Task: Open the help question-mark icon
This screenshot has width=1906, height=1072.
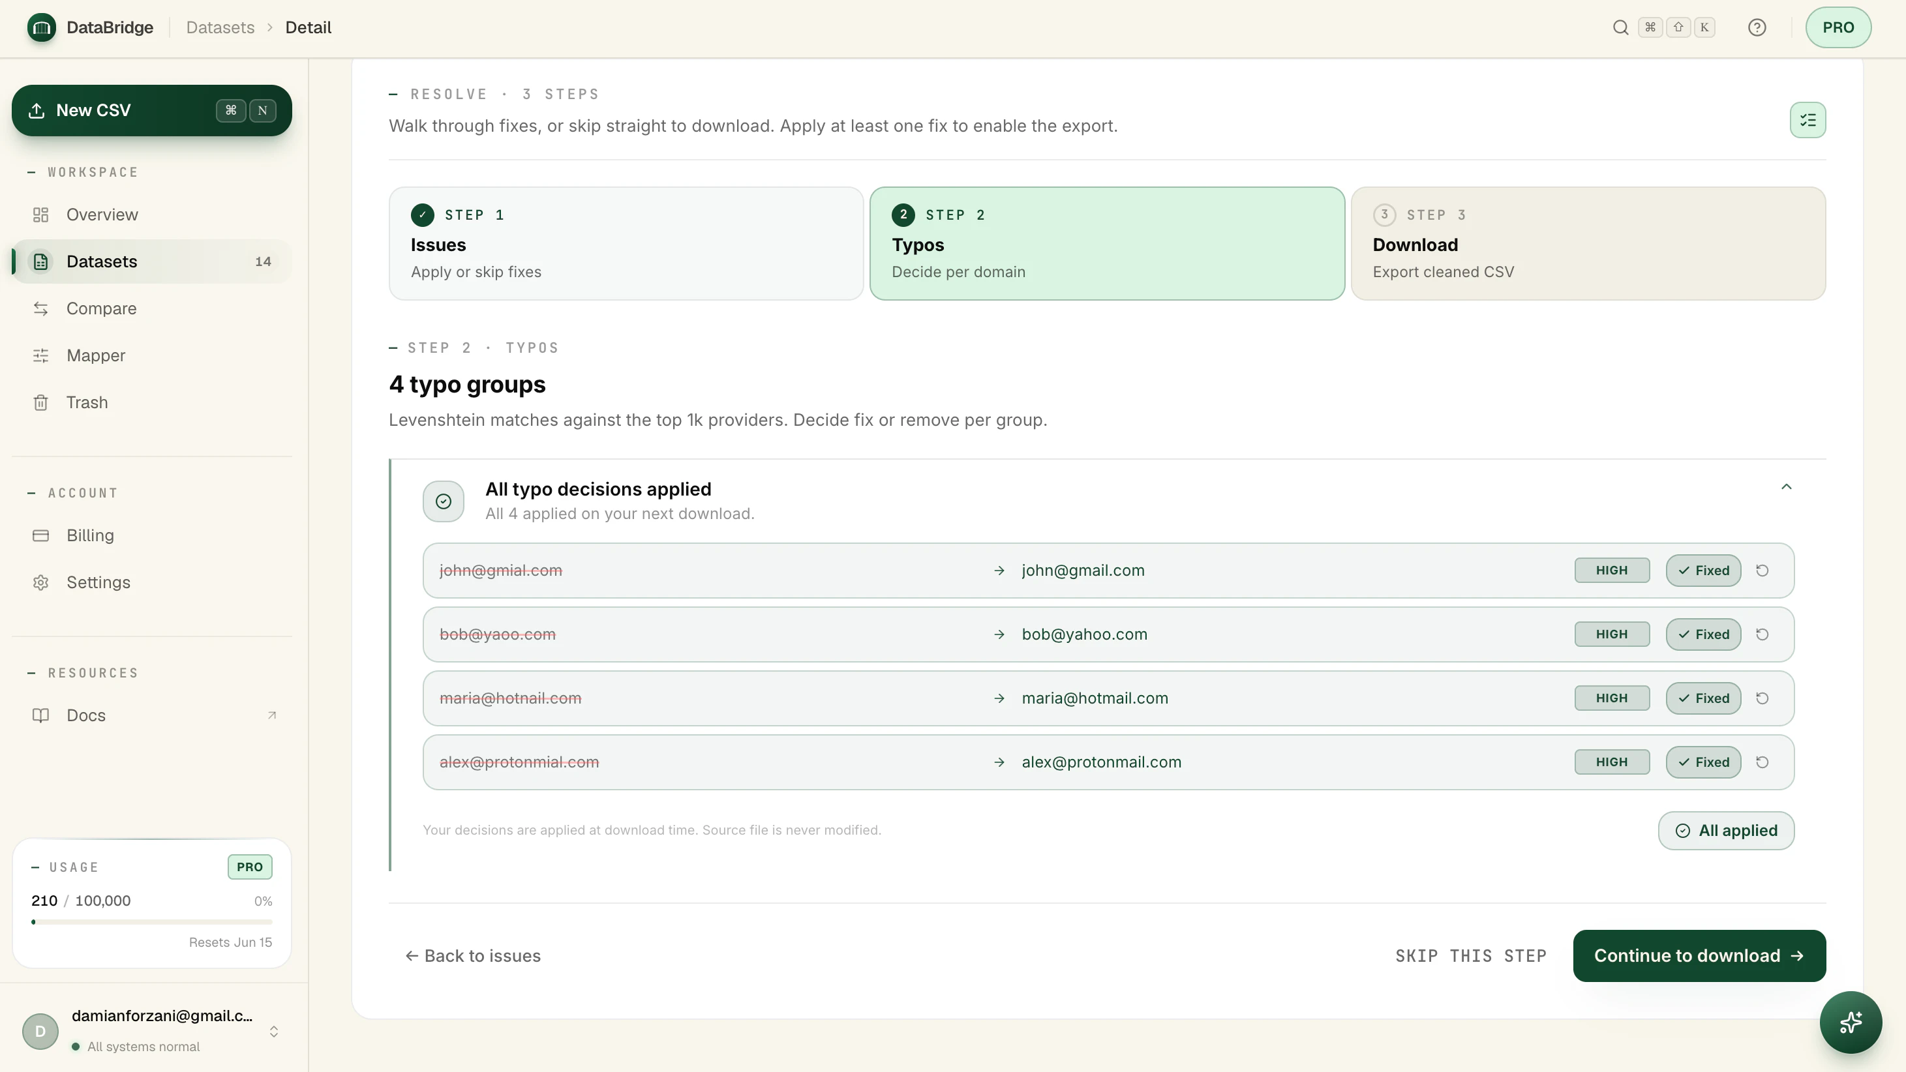Action: (1757, 27)
